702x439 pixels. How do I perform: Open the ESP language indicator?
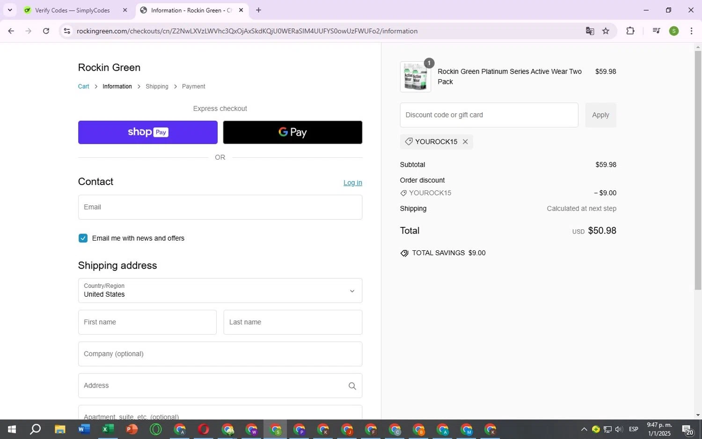(x=634, y=429)
